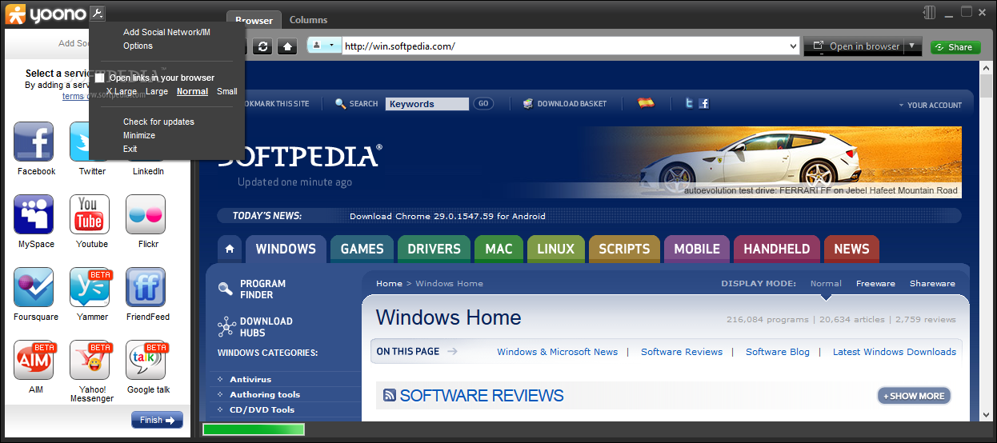Viewport: 997px width, 443px height.
Task: Open the URL history dropdown arrow
Action: (x=793, y=46)
